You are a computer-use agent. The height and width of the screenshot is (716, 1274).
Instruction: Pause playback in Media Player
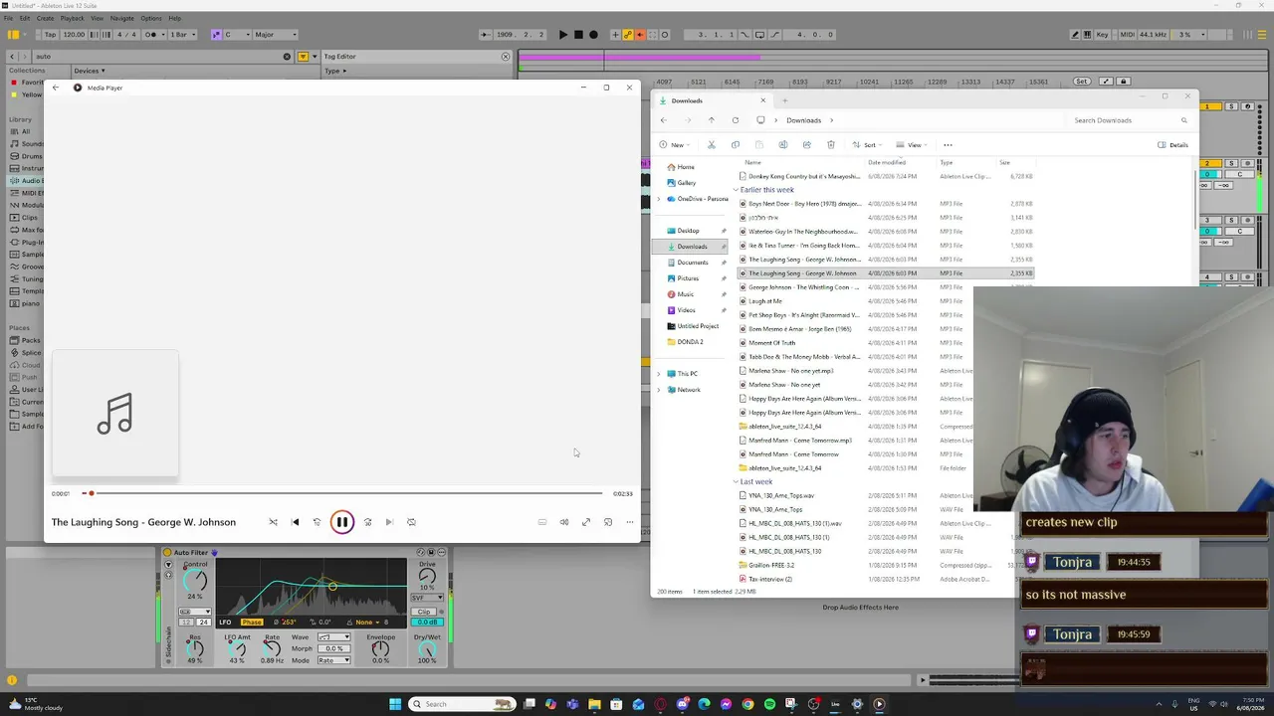341,522
